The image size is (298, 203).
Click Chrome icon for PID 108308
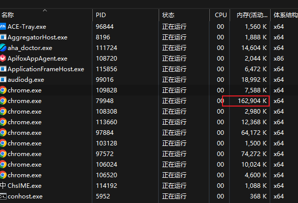click(3, 111)
